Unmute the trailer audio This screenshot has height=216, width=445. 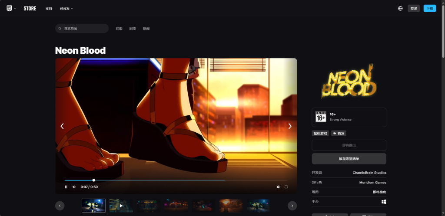tap(74, 187)
